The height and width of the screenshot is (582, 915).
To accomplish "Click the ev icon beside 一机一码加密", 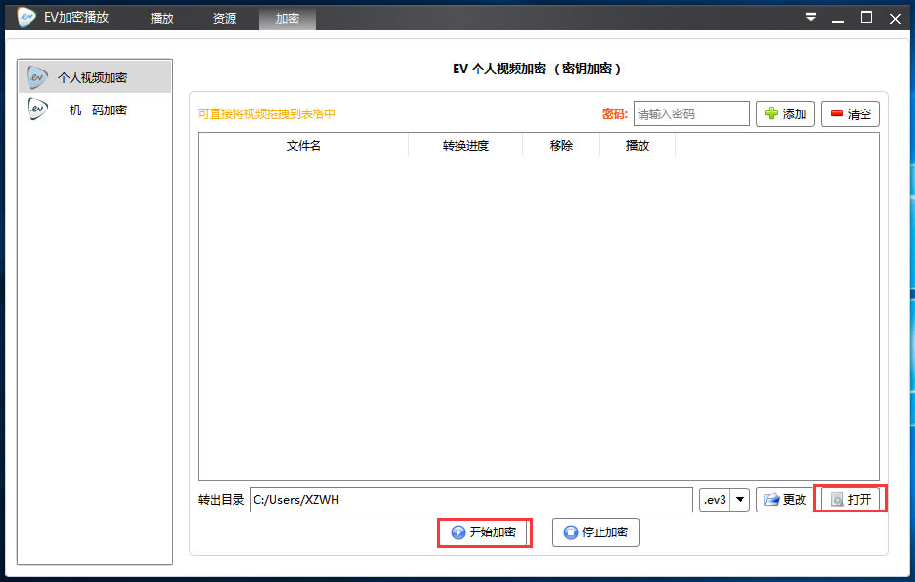I will 35,109.
